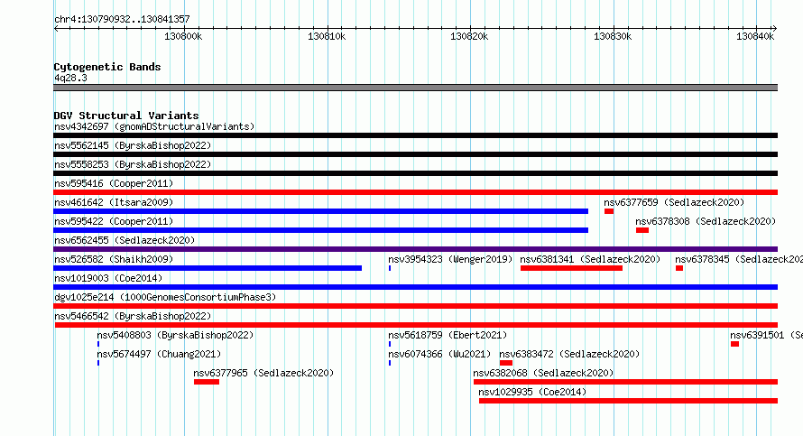The width and height of the screenshot is (803, 436).
Task: Click the nsv4342697 gnomAD variant label
Action: [154, 126]
